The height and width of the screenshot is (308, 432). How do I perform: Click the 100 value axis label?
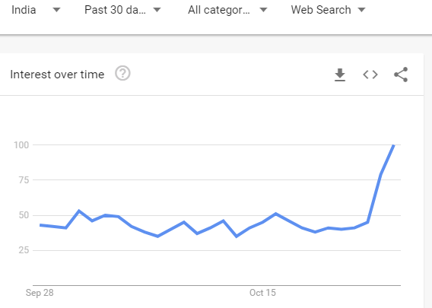pos(21,145)
